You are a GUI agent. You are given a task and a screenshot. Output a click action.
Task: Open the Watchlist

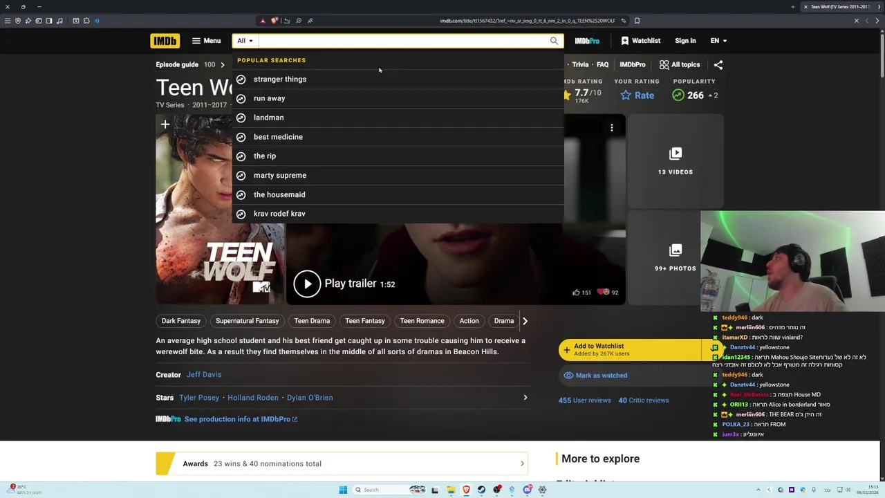640,41
